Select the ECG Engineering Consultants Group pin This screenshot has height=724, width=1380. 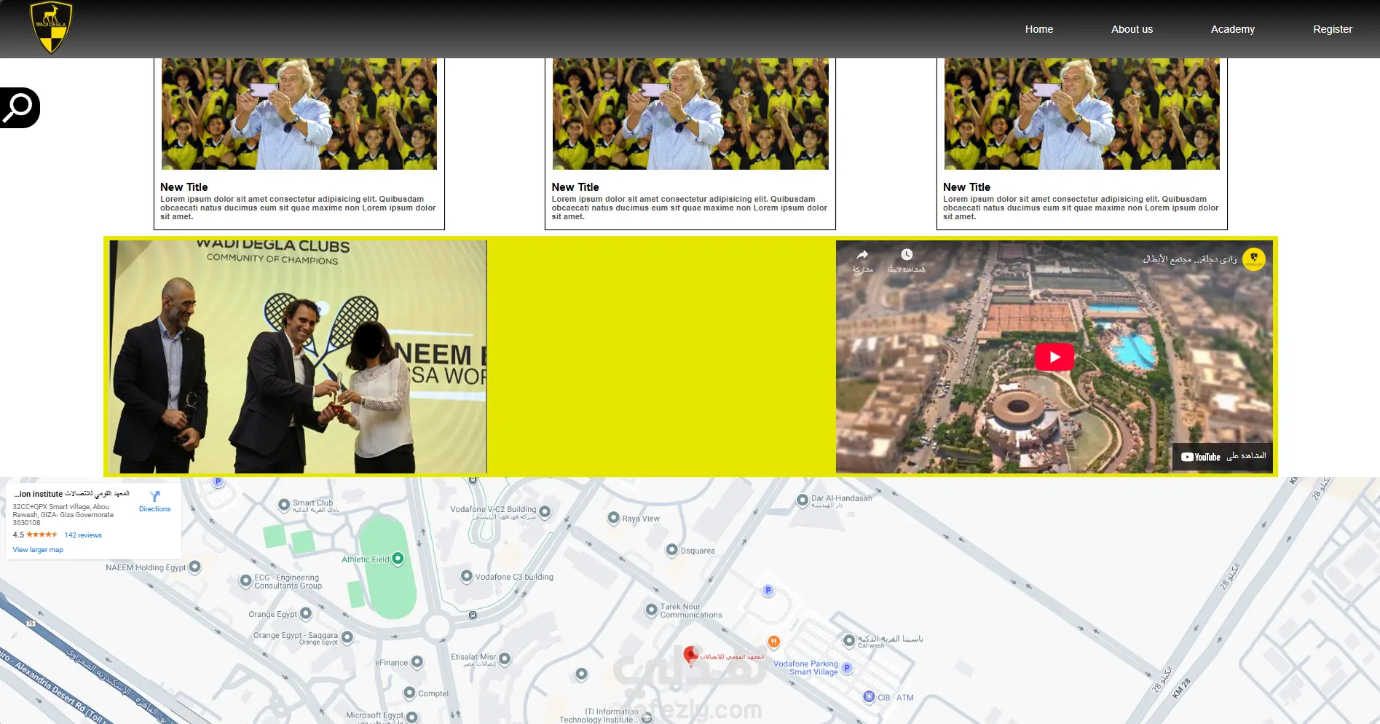point(246,581)
